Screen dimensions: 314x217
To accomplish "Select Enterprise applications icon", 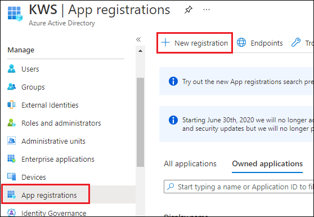I will [11, 158].
